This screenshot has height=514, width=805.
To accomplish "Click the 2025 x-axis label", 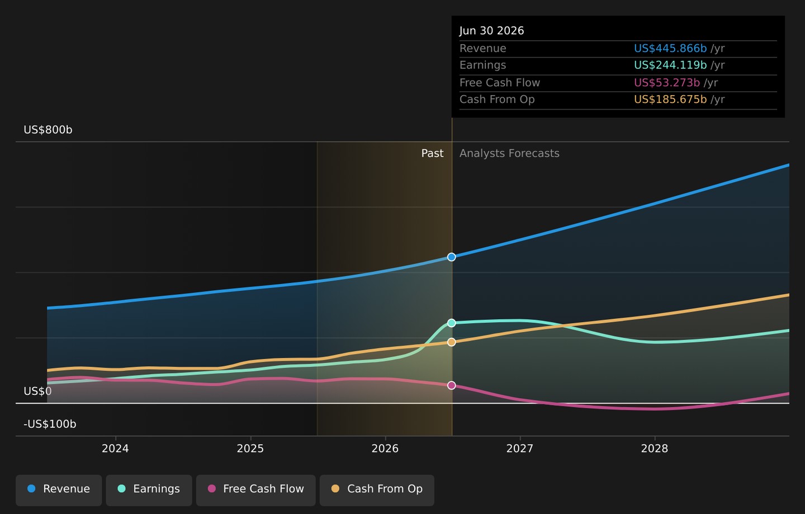I will 250,449.
